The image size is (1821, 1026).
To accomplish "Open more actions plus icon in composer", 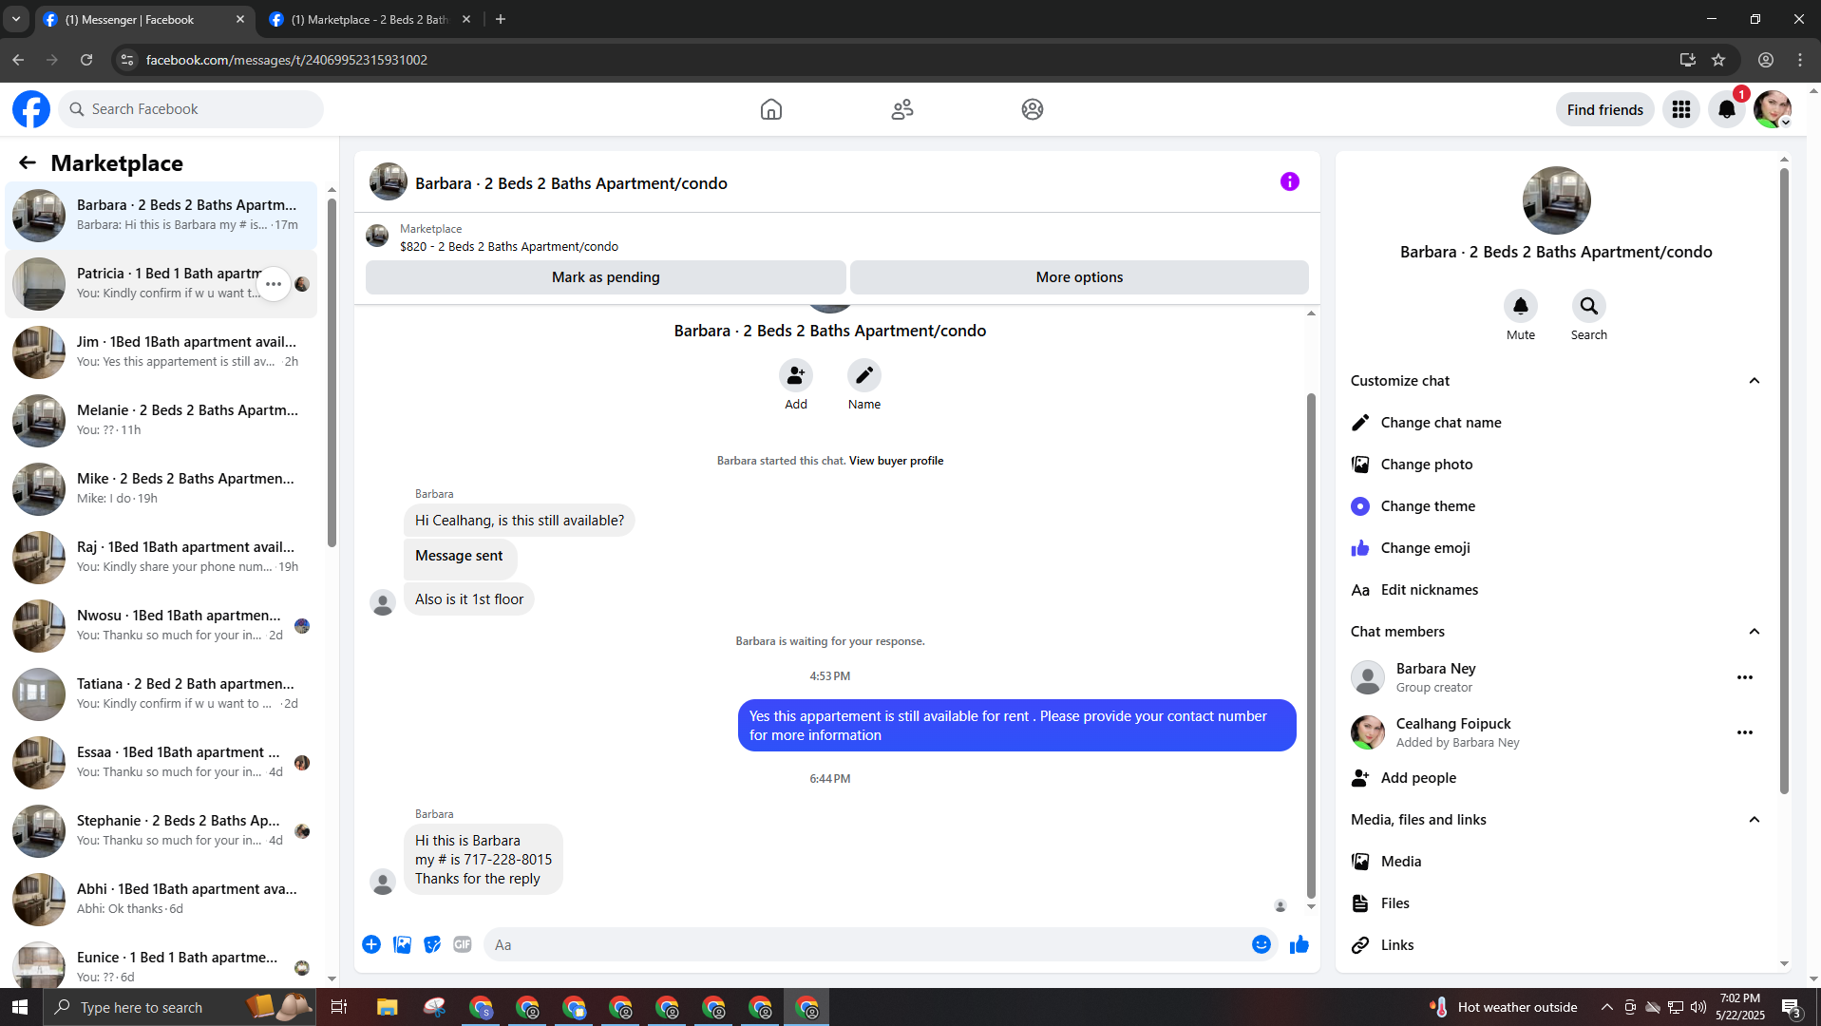I will (x=371, y=944).
